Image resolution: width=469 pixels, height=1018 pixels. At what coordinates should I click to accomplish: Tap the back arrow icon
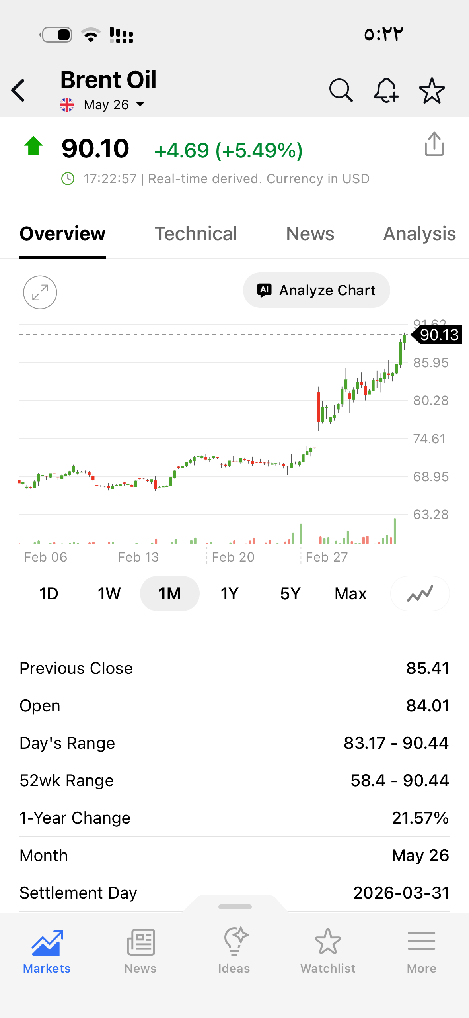[18, 90]
